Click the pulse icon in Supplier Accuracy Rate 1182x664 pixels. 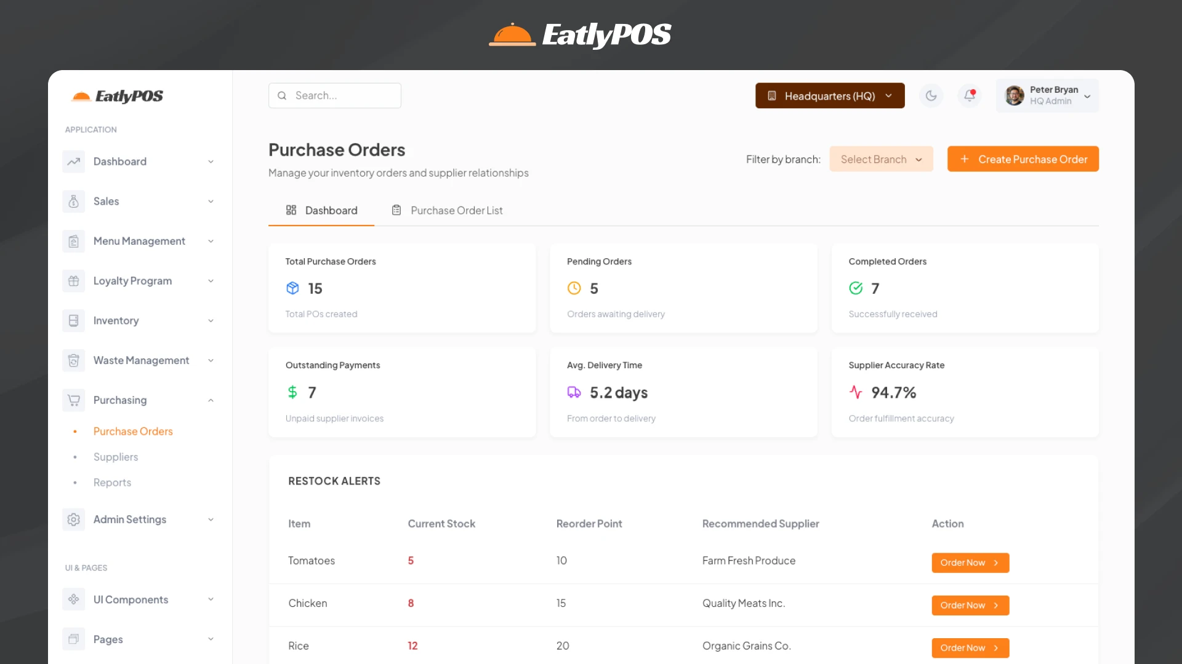pos(856,392)
